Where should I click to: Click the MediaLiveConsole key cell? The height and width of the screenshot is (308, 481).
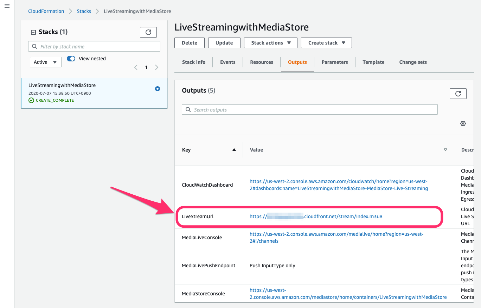click(x=202, y=237)
